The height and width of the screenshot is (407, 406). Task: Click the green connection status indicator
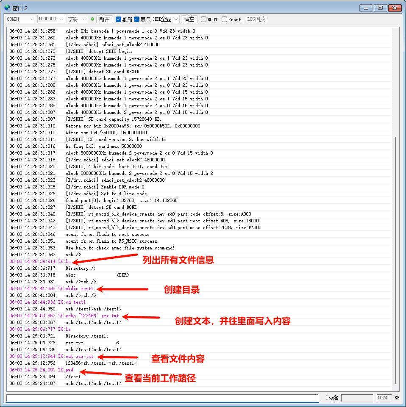[x=92, y=19]
